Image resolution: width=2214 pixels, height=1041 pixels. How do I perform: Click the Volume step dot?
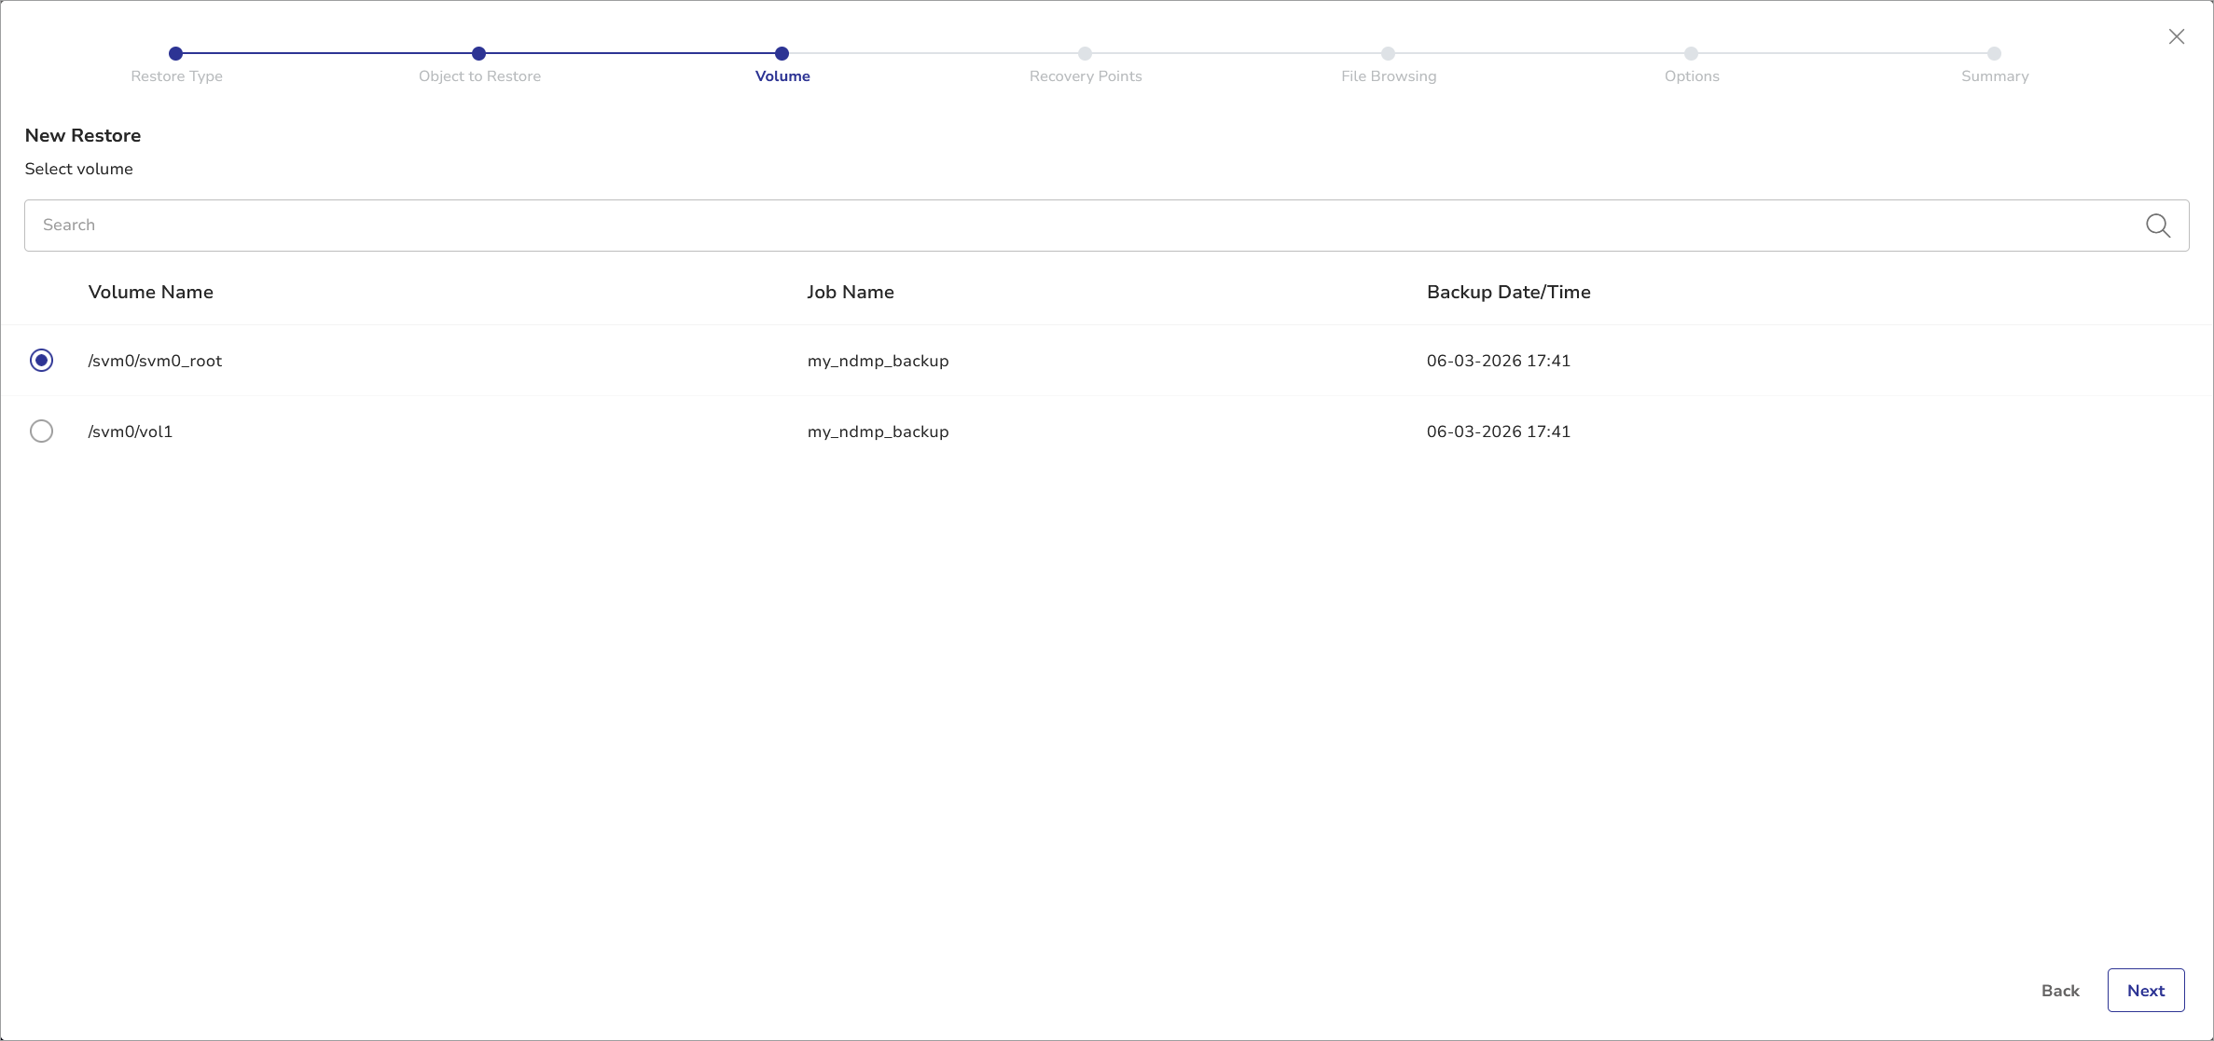(782, 54)
